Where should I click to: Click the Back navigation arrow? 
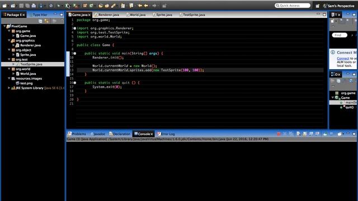click(146, 6)
